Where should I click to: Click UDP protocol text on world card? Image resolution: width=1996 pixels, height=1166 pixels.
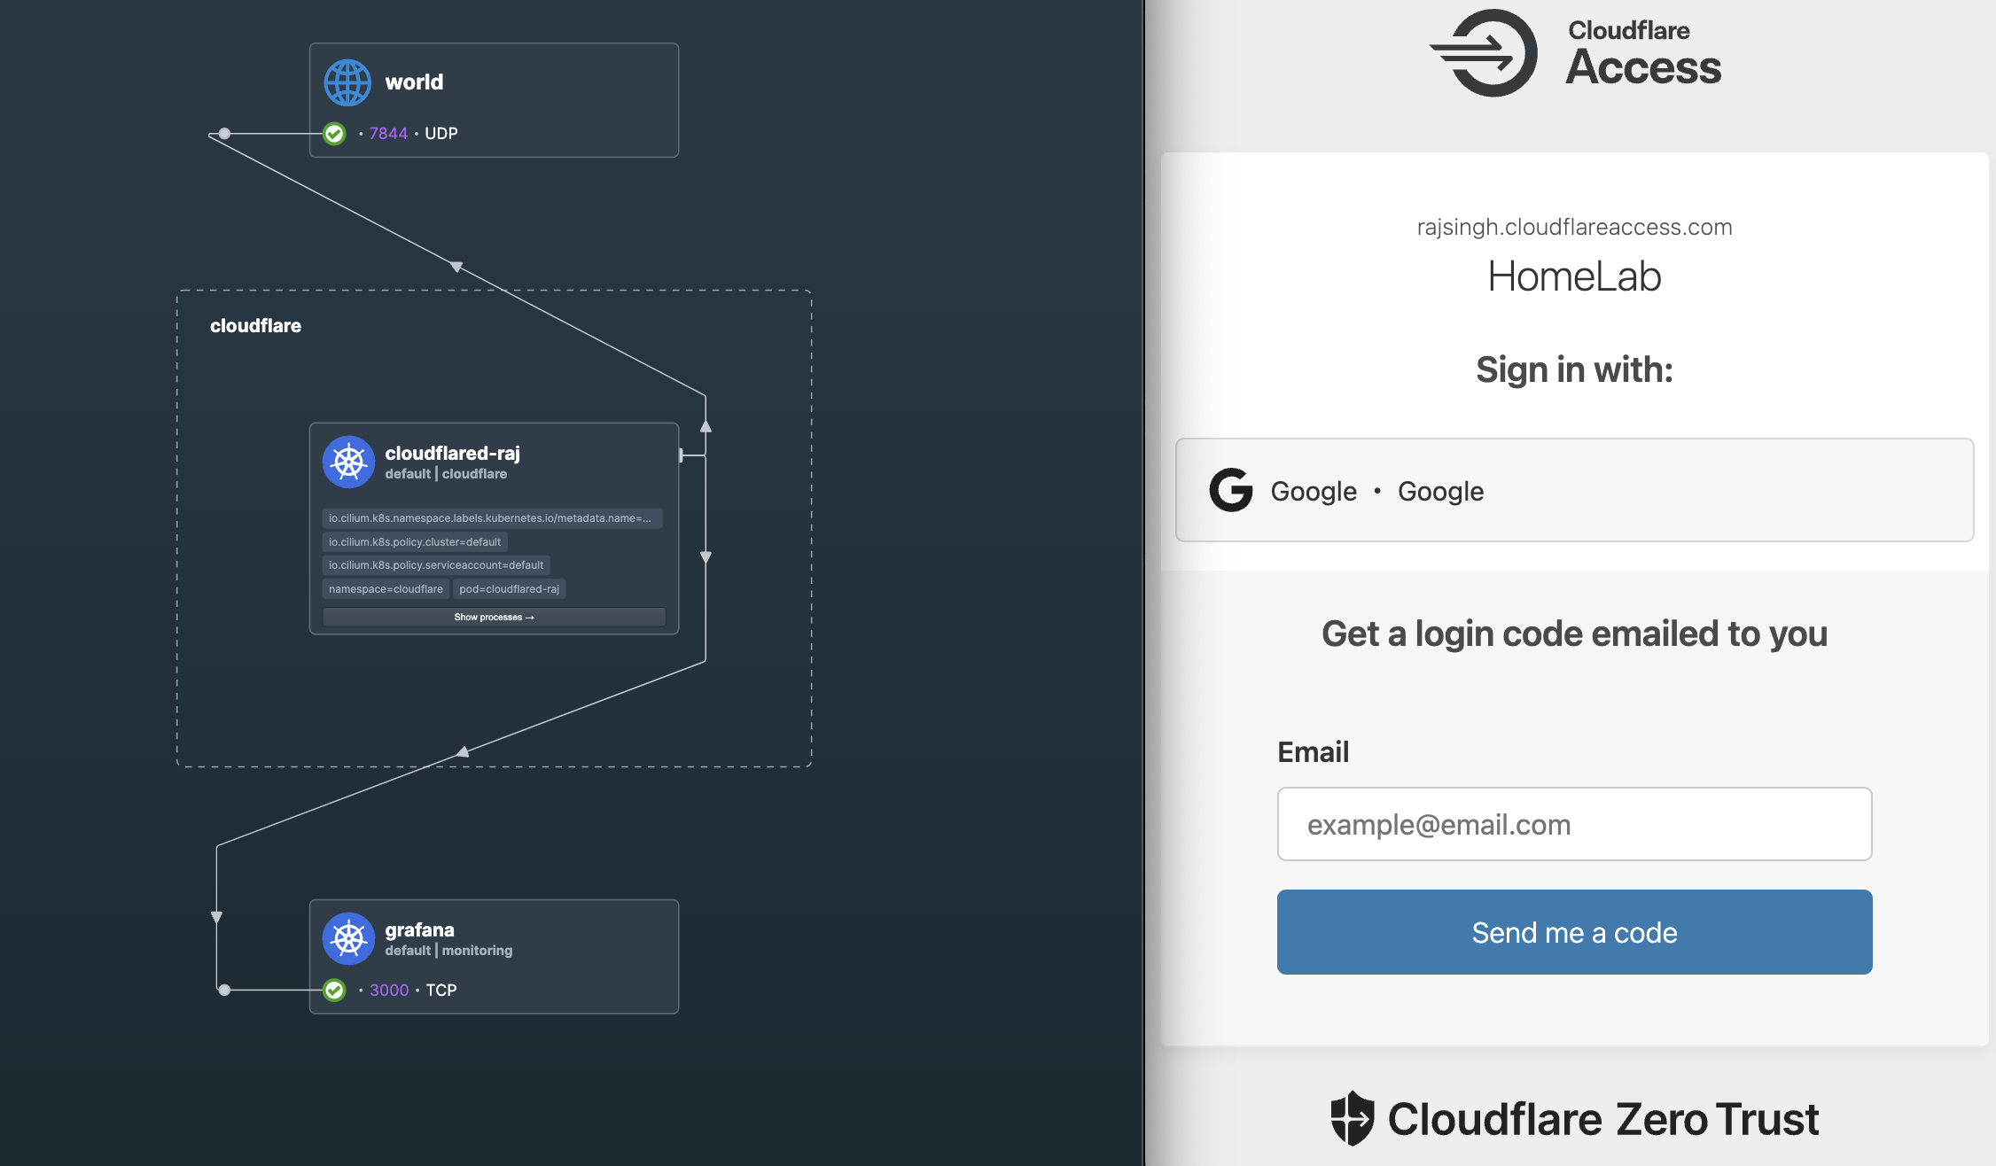441,134
